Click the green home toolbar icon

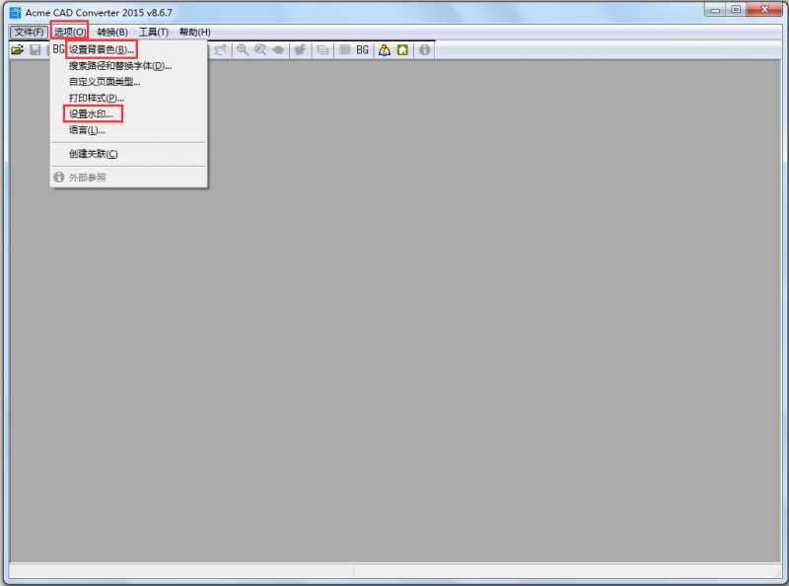pyautogui.click(x=402, y=48)
